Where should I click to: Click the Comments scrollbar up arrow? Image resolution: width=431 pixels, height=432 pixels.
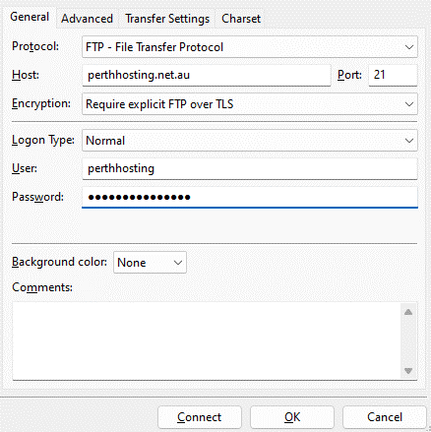pos(408,312)
